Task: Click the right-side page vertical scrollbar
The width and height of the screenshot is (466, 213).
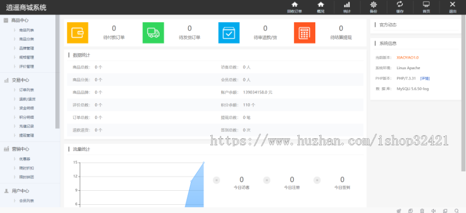Action: 463,93
